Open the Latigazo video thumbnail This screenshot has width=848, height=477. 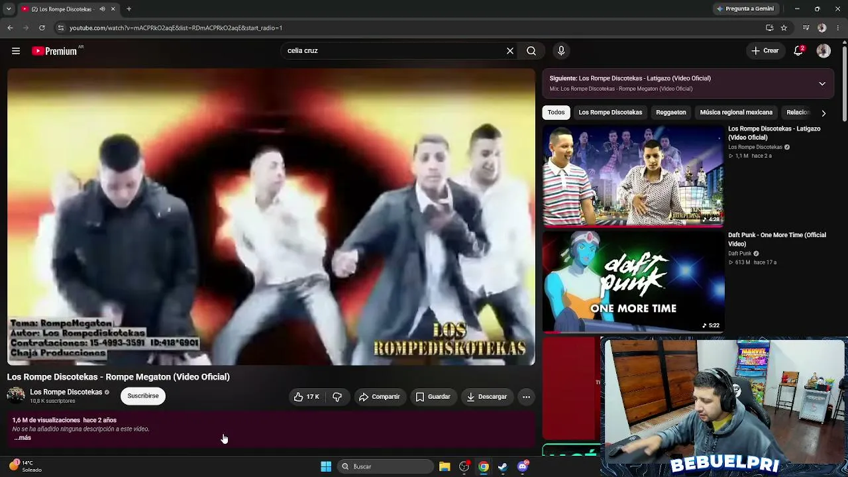point(633,176)
